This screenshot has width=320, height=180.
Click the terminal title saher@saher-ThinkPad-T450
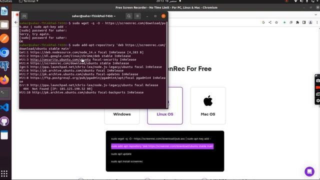coord(93,16)
